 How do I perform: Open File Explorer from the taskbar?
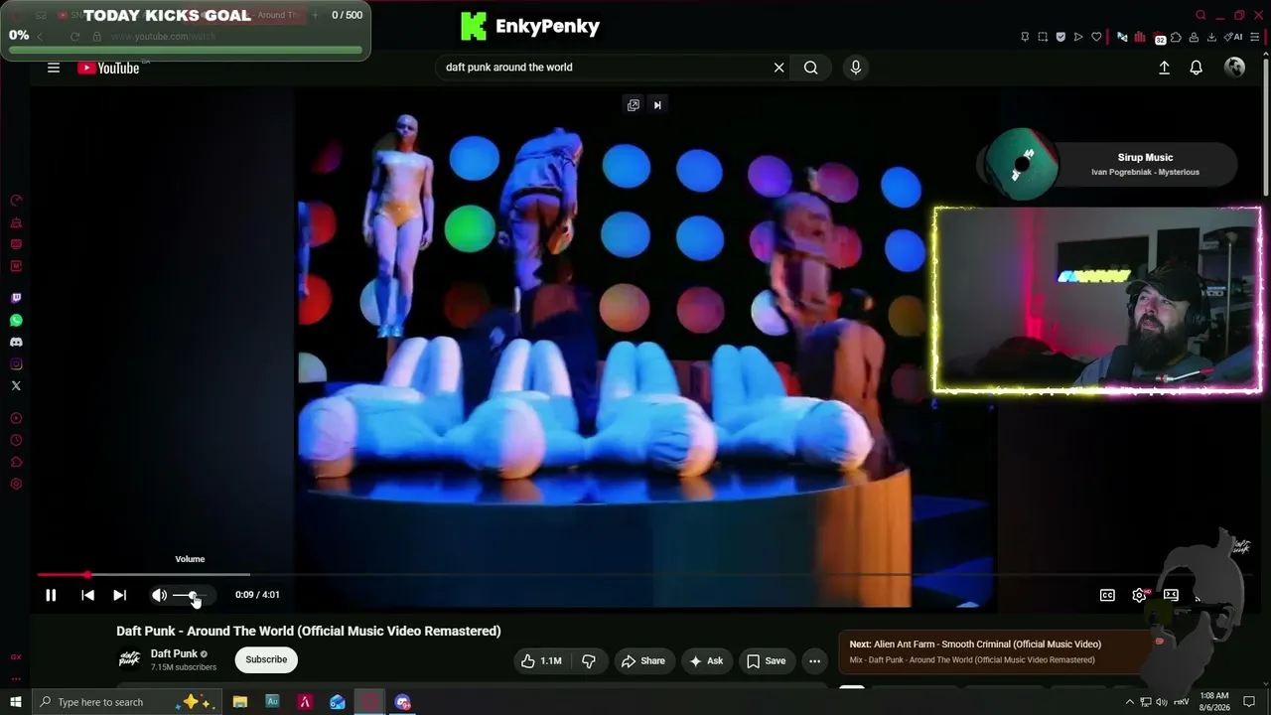(240, 702)
